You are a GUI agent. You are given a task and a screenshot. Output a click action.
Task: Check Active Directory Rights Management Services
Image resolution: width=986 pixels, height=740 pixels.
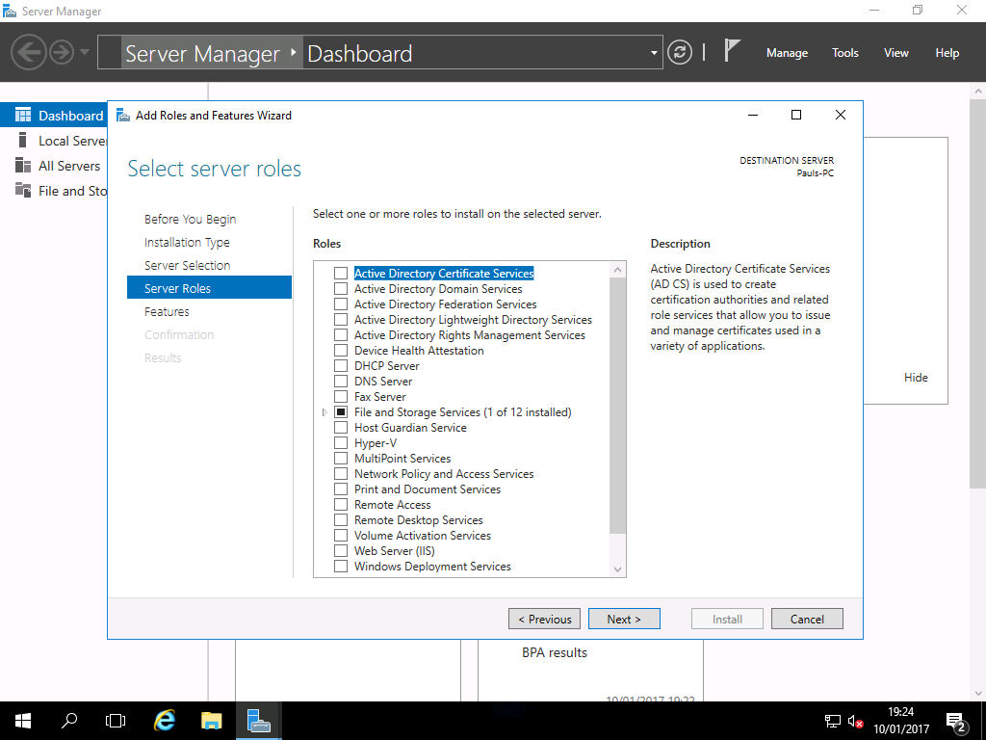tap(341, 334)
